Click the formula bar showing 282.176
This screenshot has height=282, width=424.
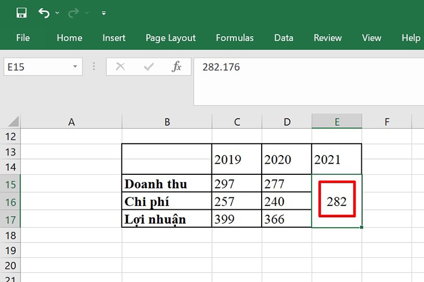click(309, 81)
